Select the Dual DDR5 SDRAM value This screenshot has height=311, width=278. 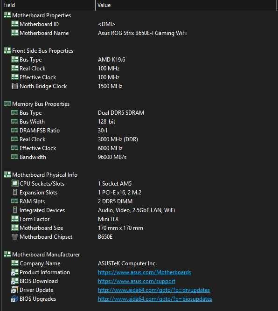pos(121,113)
